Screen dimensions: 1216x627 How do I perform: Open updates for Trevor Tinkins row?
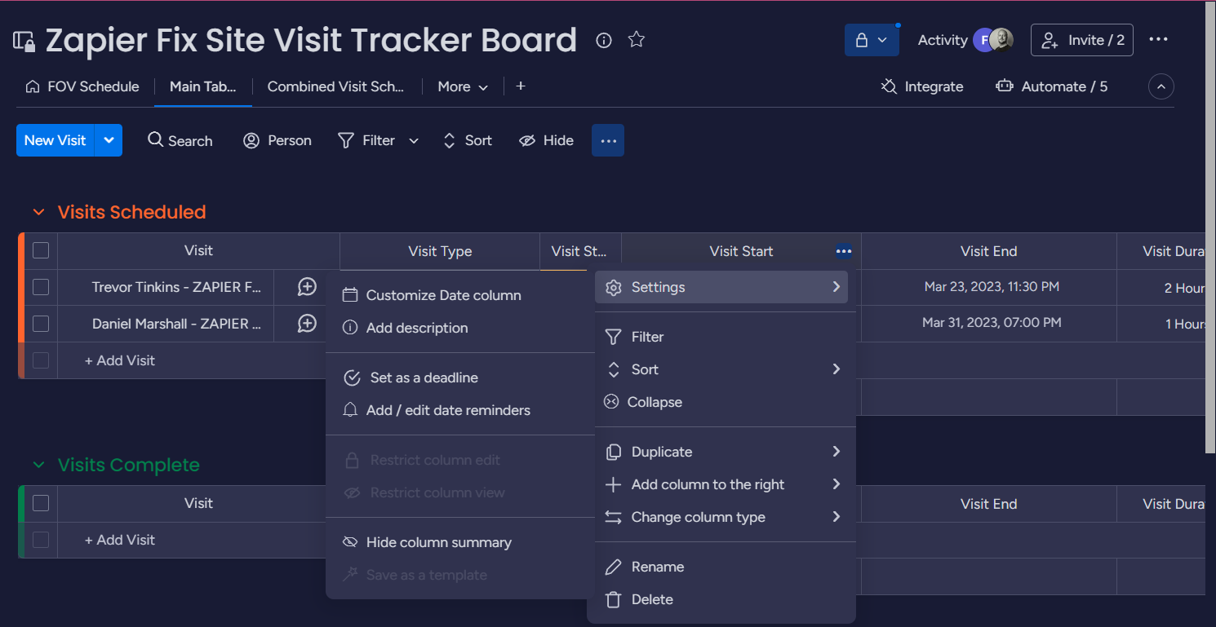[x=307, y=286]
